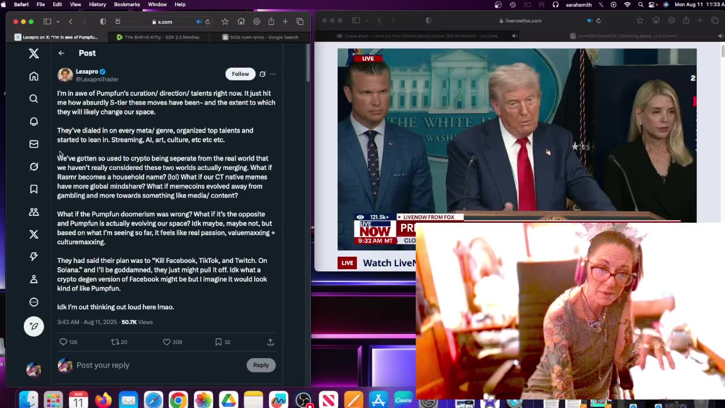The width and height of the screenshot is (725, 408).
Task: Open the Window menu
Action: pyautogui.click(x=157, y=5)
